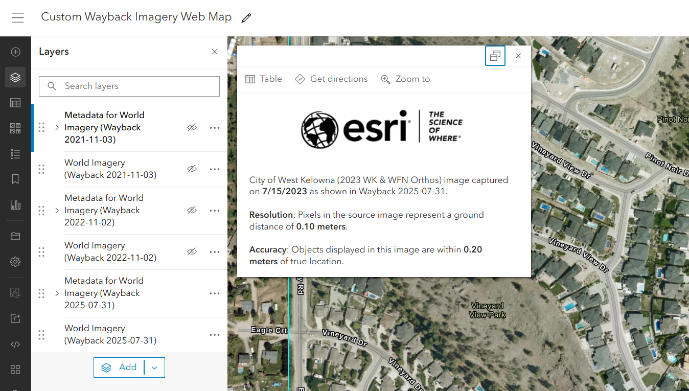Open Map properties gear icon
The width and height of the screenshot is (689, 391).
15,262
